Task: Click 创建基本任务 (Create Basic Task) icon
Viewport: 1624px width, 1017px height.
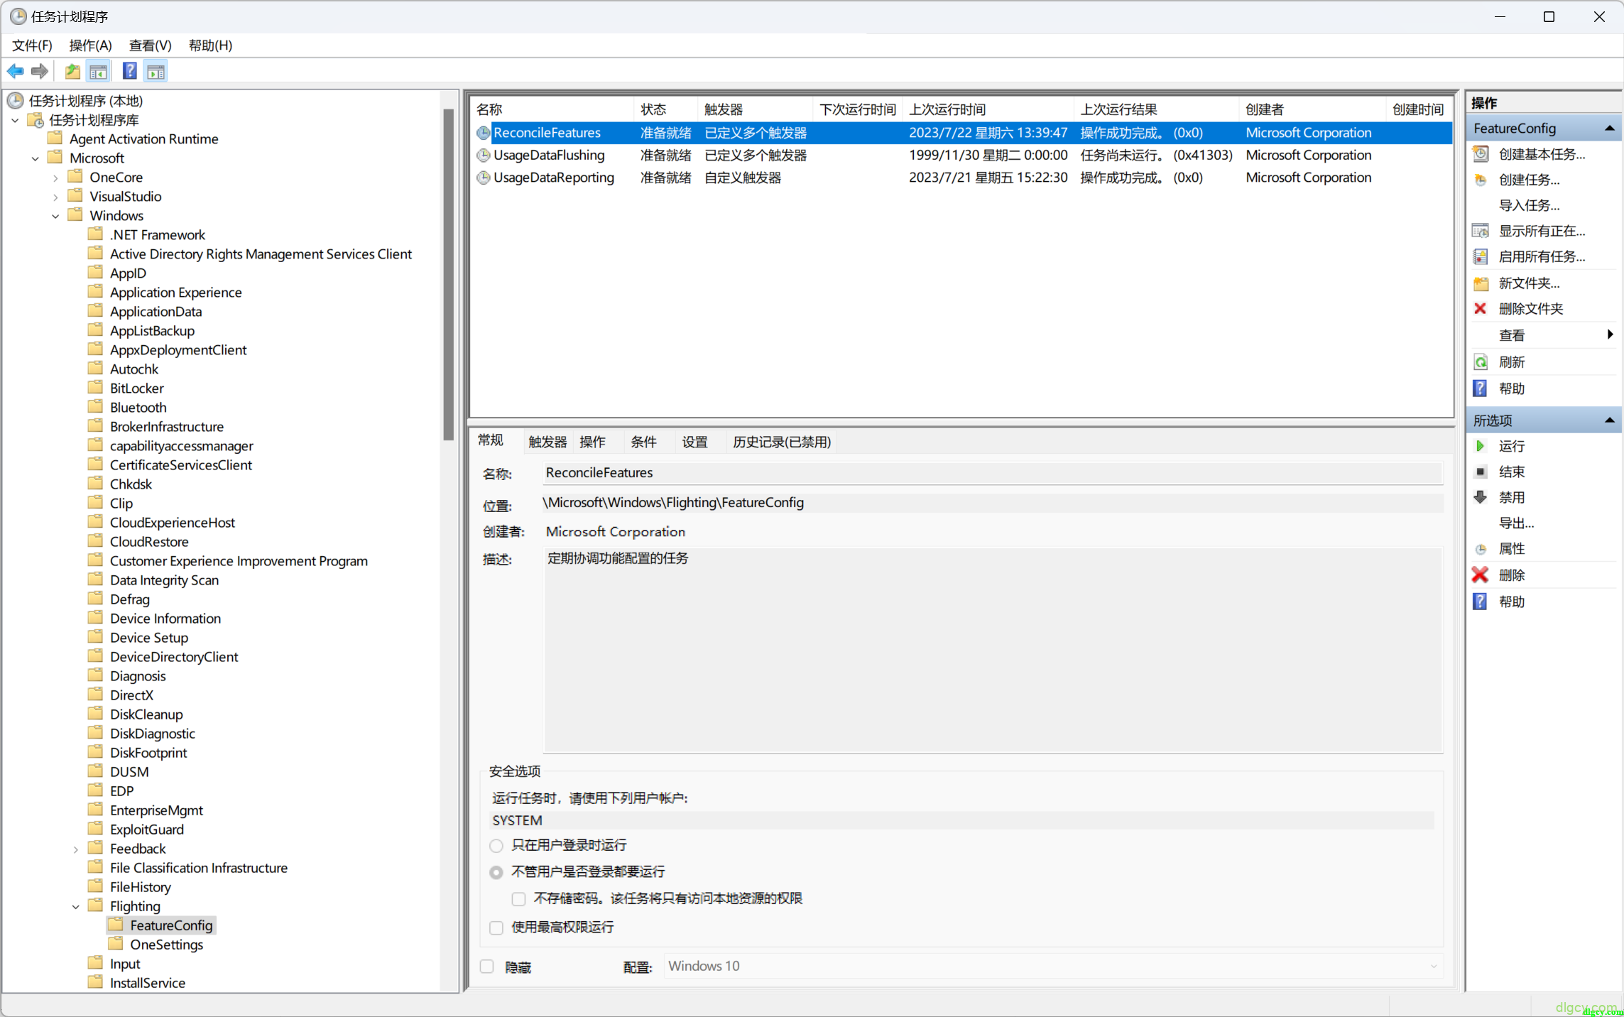Action: 1481,154
